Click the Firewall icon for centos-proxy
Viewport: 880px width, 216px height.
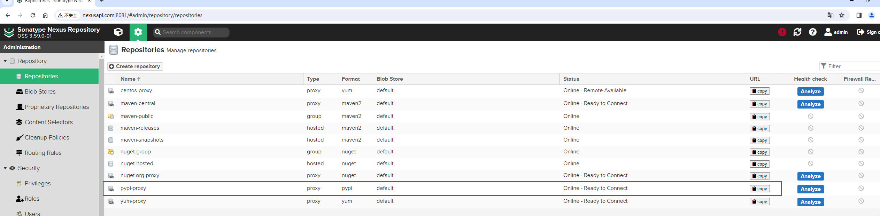pyautogui.click(x=861, y=90)
